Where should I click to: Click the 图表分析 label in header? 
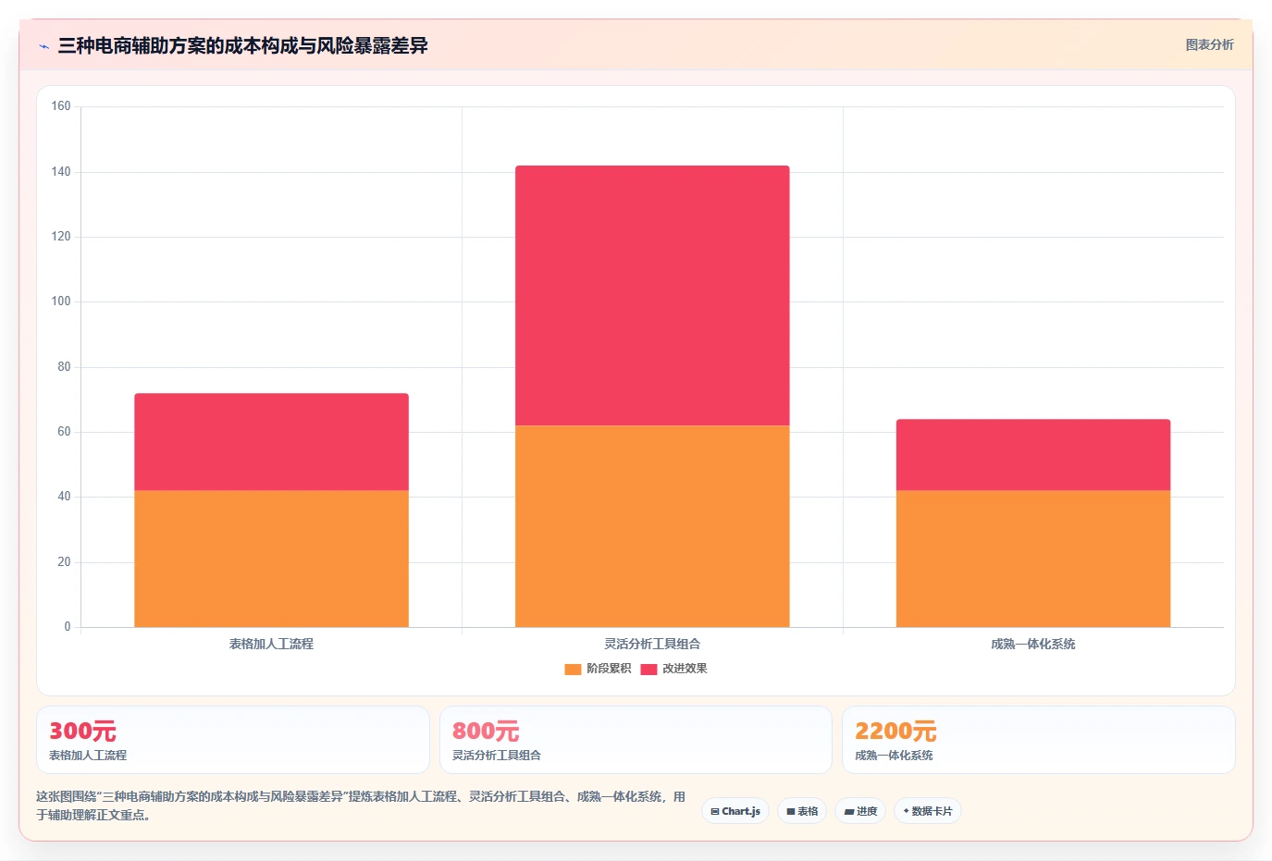[x=1209, y=44]
